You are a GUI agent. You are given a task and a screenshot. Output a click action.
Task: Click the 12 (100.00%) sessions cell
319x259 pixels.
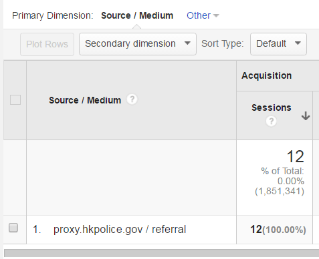278,230
